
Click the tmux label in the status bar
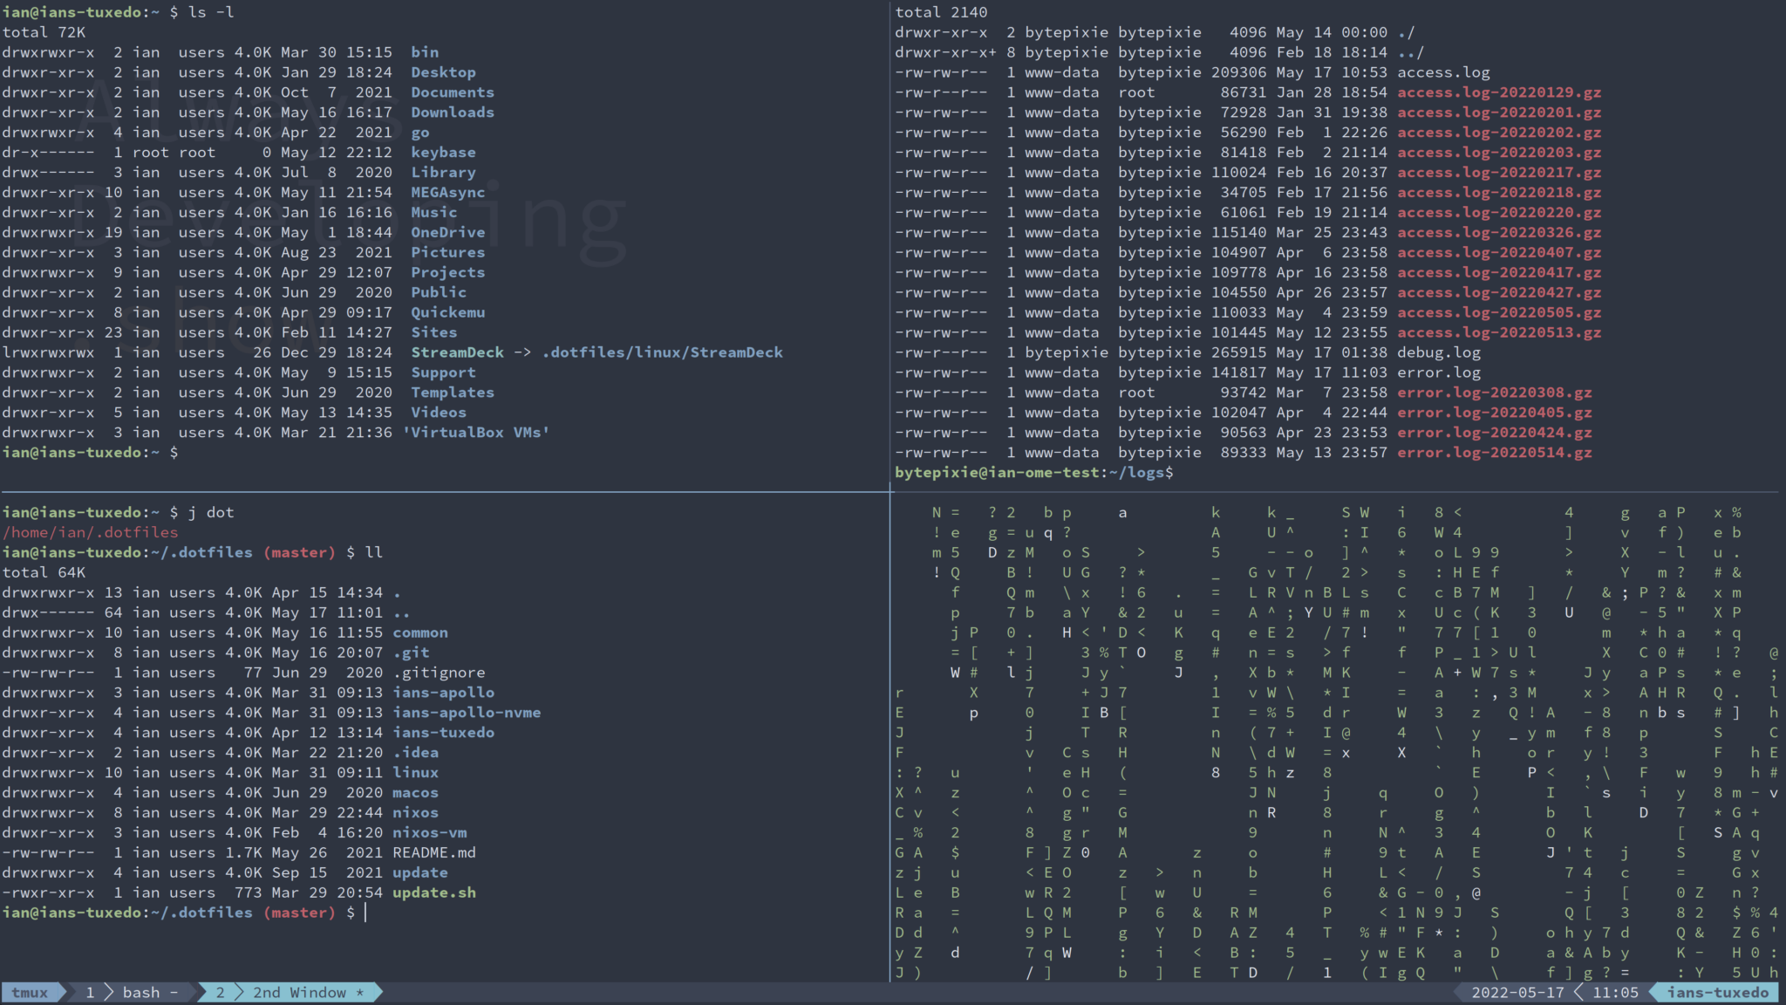pyautogui.click(x=29, y=992)
